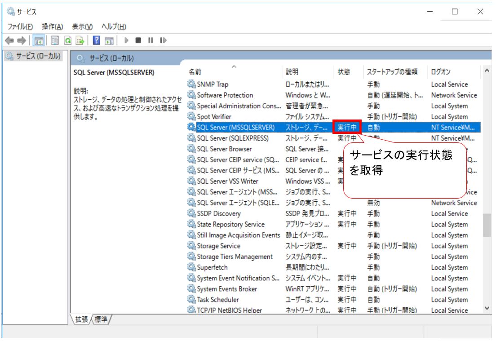Image resolution: width=496 pixels, height=341 pixels.
Task: Toggle the console tree show/hide icon
Action: coord(39,40)
